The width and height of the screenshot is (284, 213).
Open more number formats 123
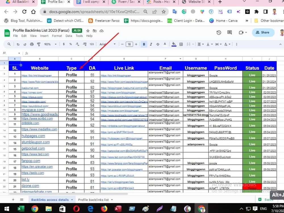tap(92, 44)
